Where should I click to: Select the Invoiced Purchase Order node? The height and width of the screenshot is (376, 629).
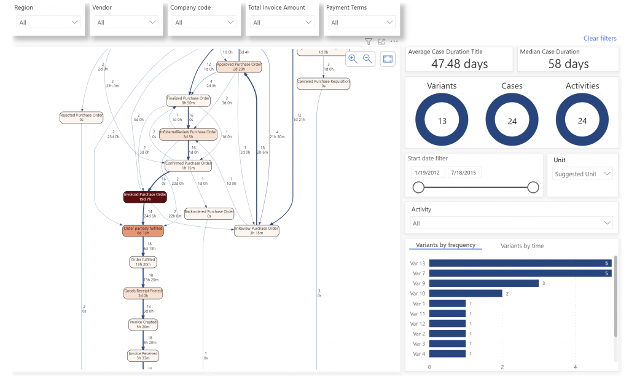click(144, 196)
